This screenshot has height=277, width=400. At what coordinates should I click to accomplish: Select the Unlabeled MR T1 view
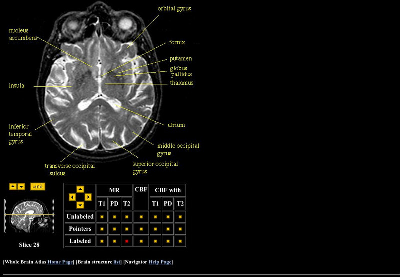click(102, 217)
